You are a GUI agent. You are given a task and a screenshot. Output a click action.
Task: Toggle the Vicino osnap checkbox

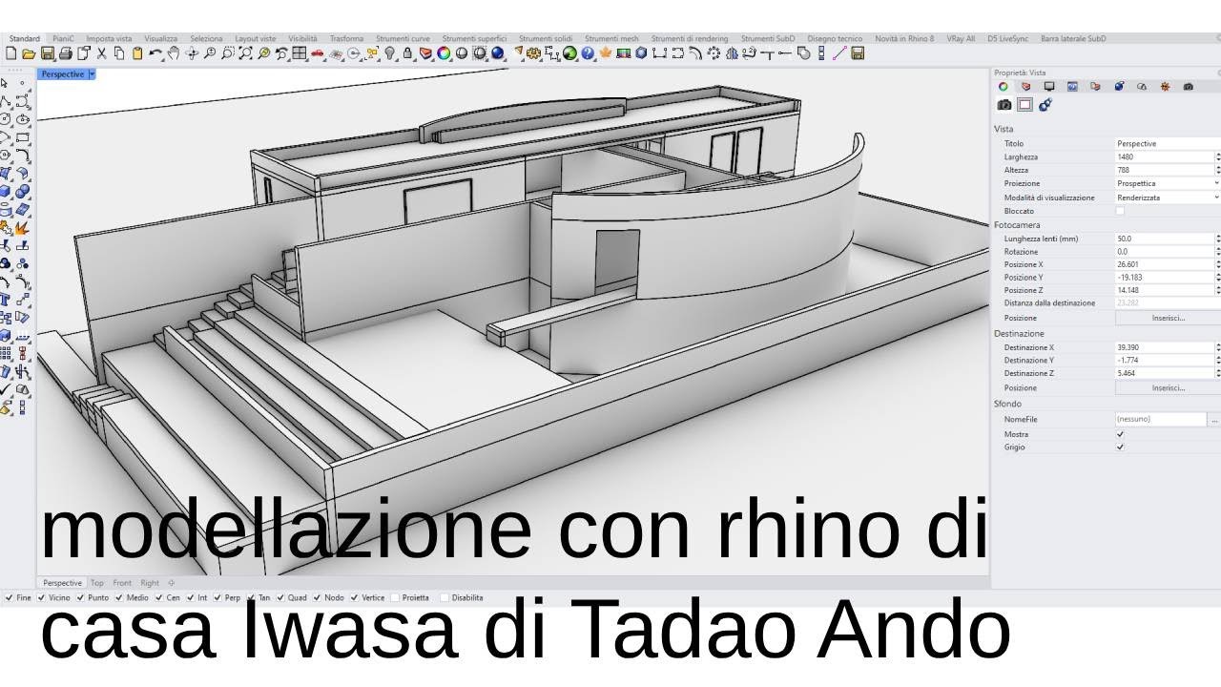[41, 597]
